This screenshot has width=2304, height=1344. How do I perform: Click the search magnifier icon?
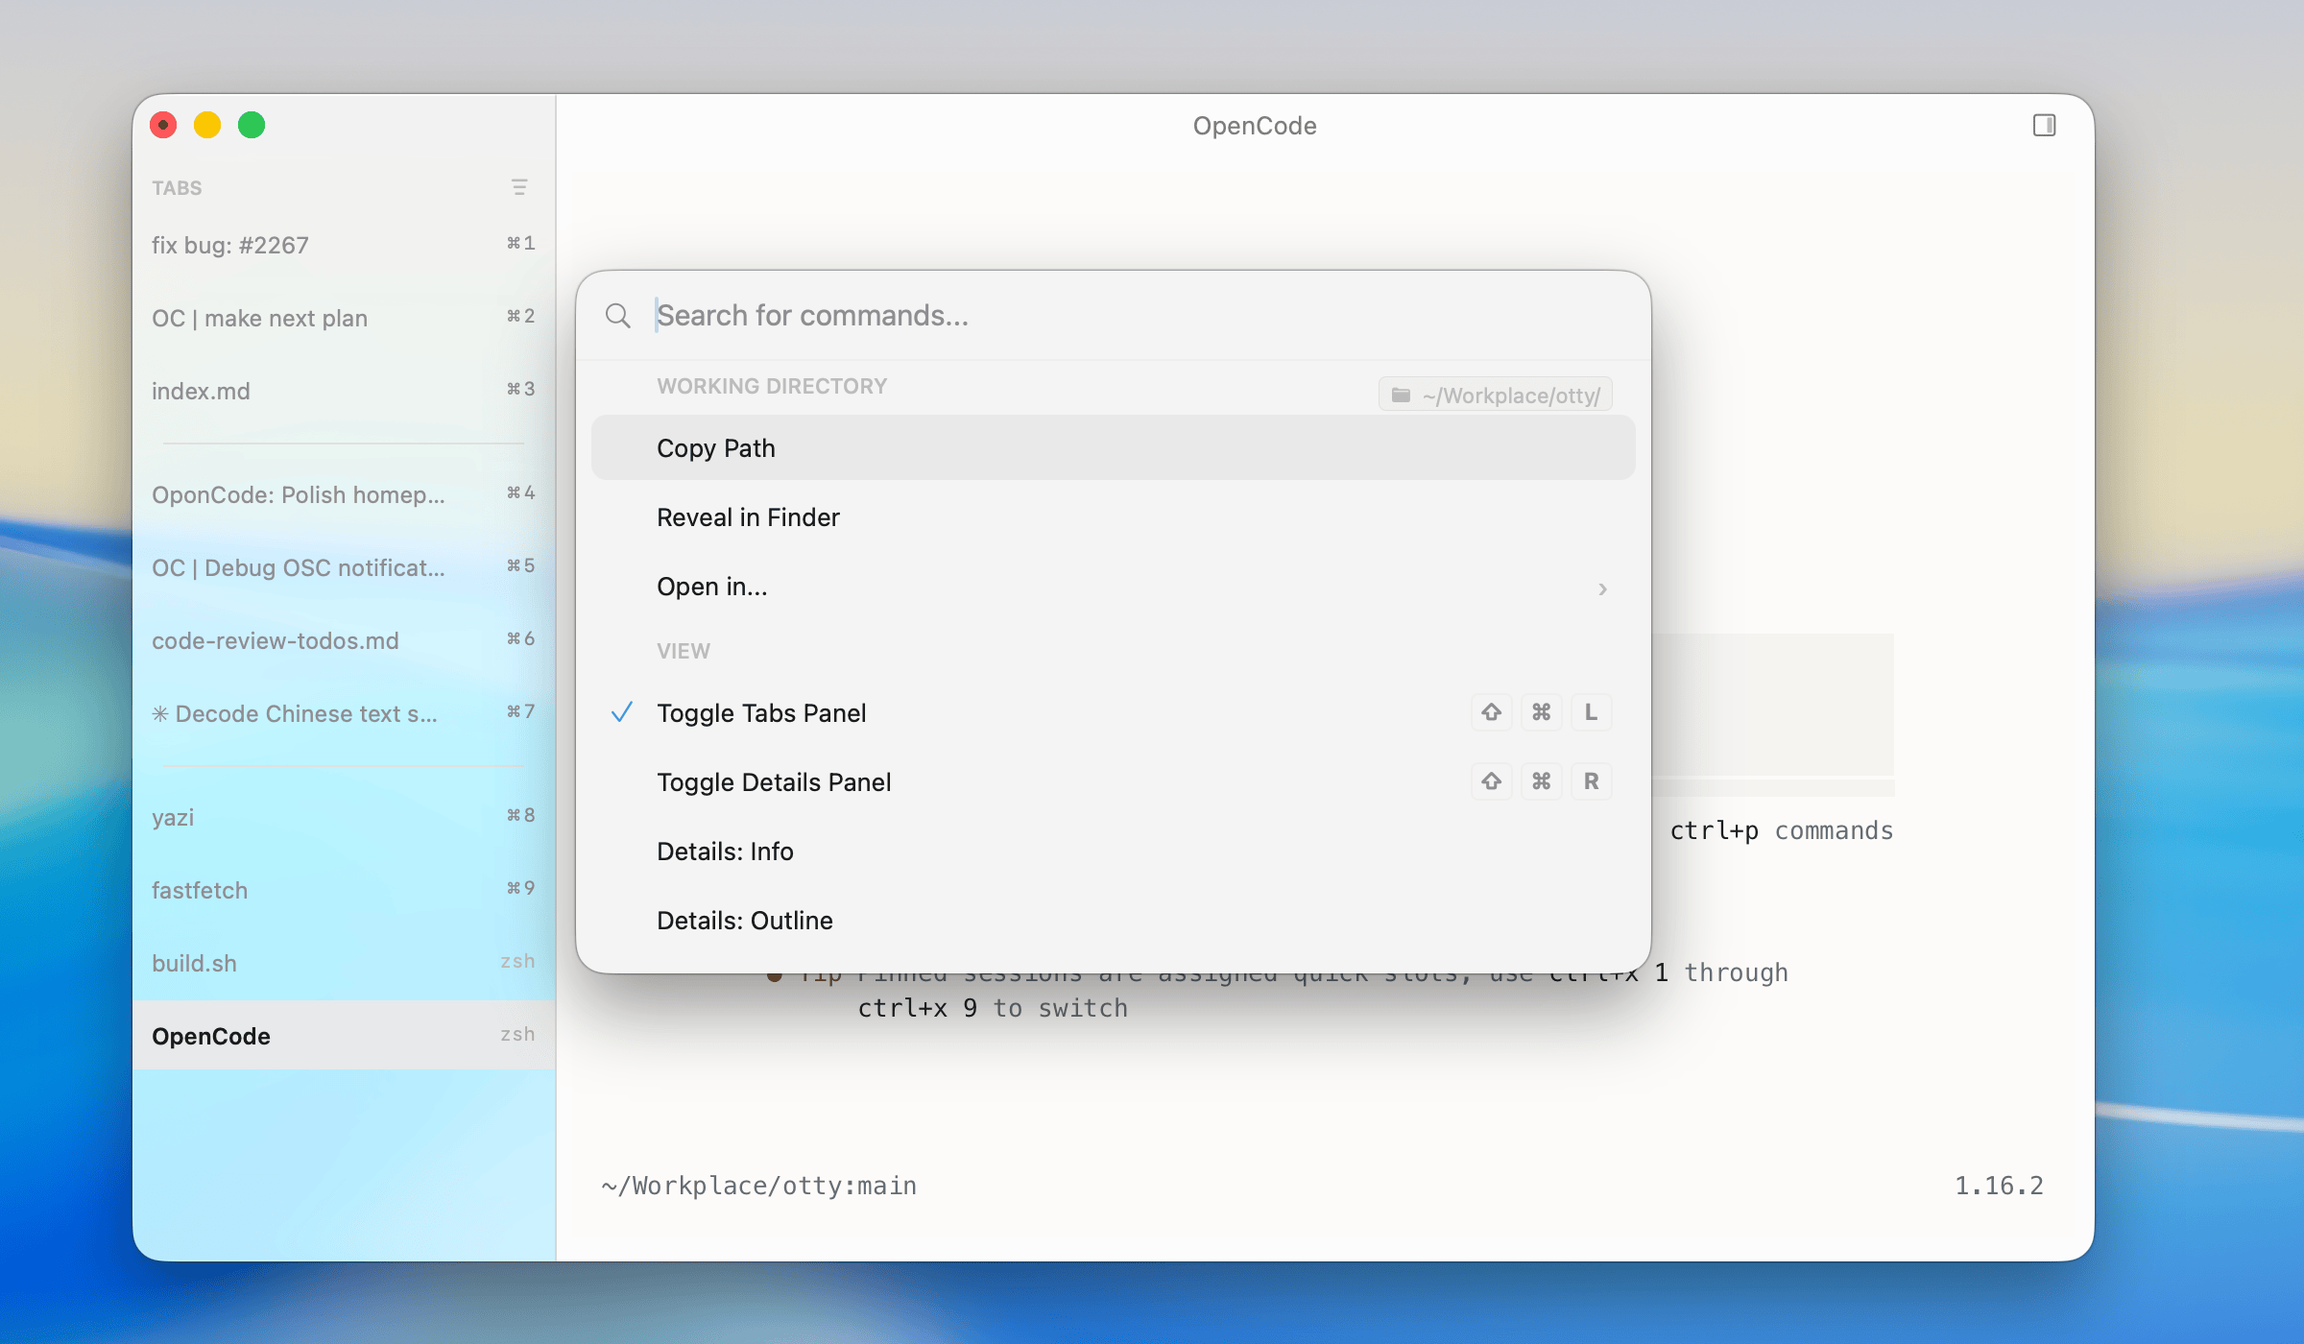click(x=618, y=316)
